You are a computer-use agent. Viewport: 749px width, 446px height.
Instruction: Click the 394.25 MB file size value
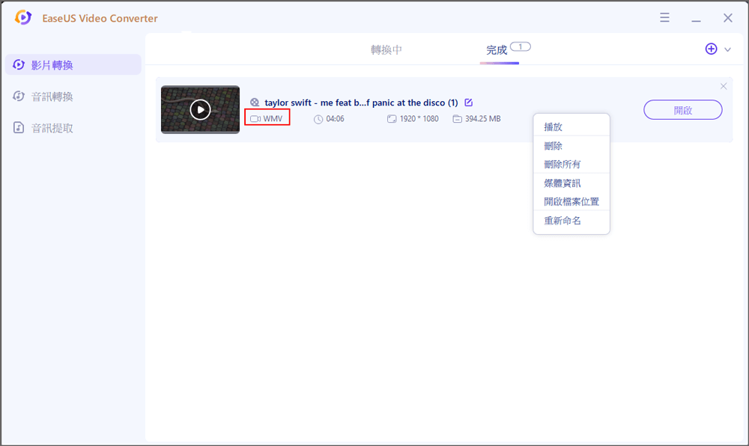pyautogui.click(x=483, y=118)
